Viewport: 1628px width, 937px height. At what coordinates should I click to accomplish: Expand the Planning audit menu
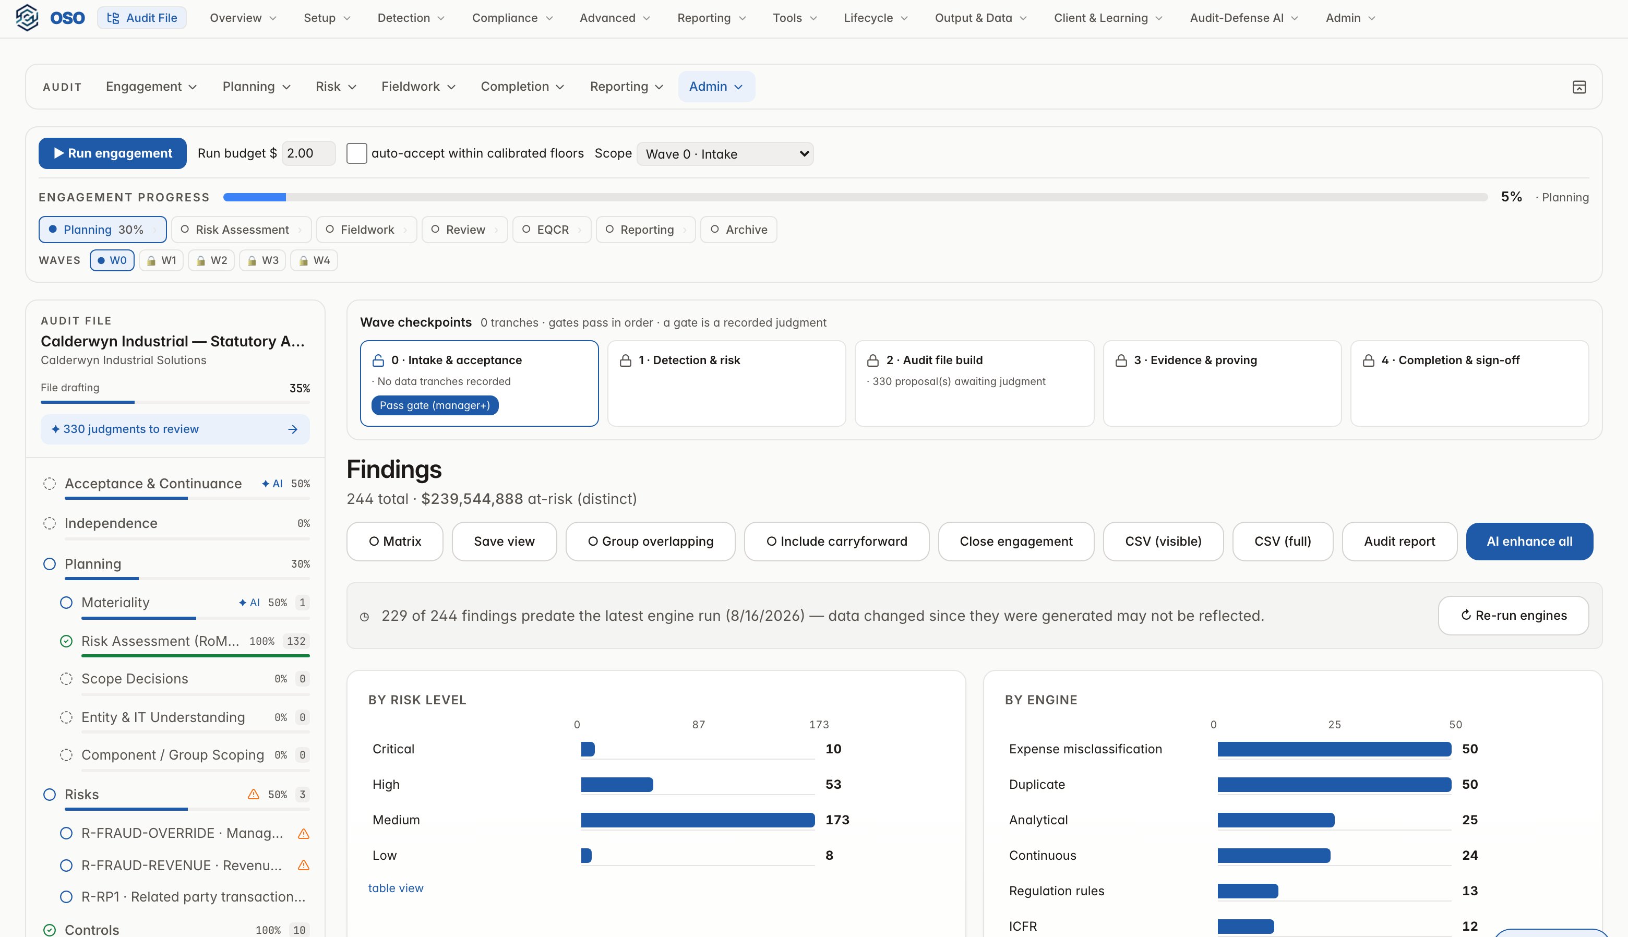coord(256,86)
